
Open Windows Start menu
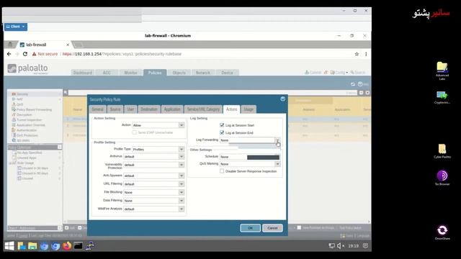point(9,246)
